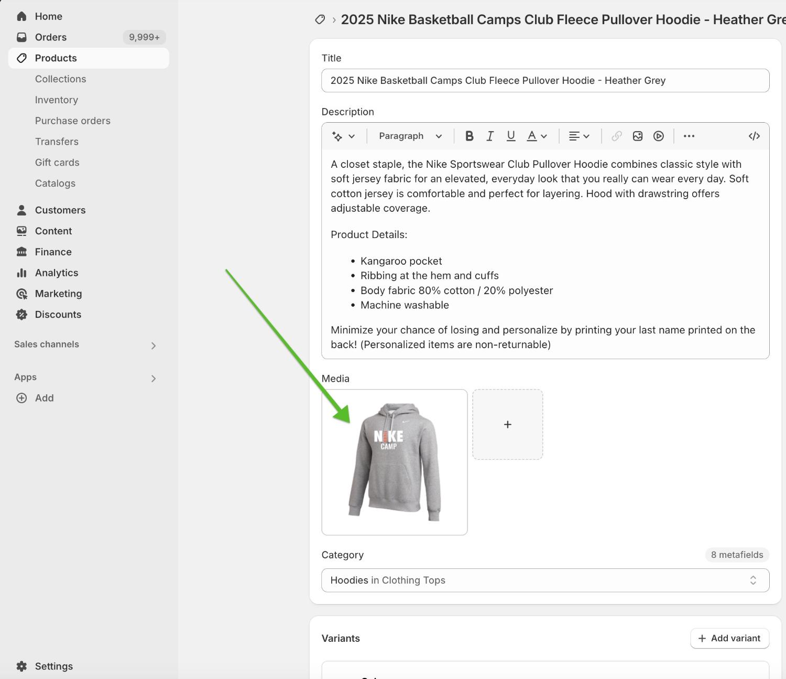Viewport: 786px width, 679px height.
Task: Insert an image into the description
Action: [638, 136]
